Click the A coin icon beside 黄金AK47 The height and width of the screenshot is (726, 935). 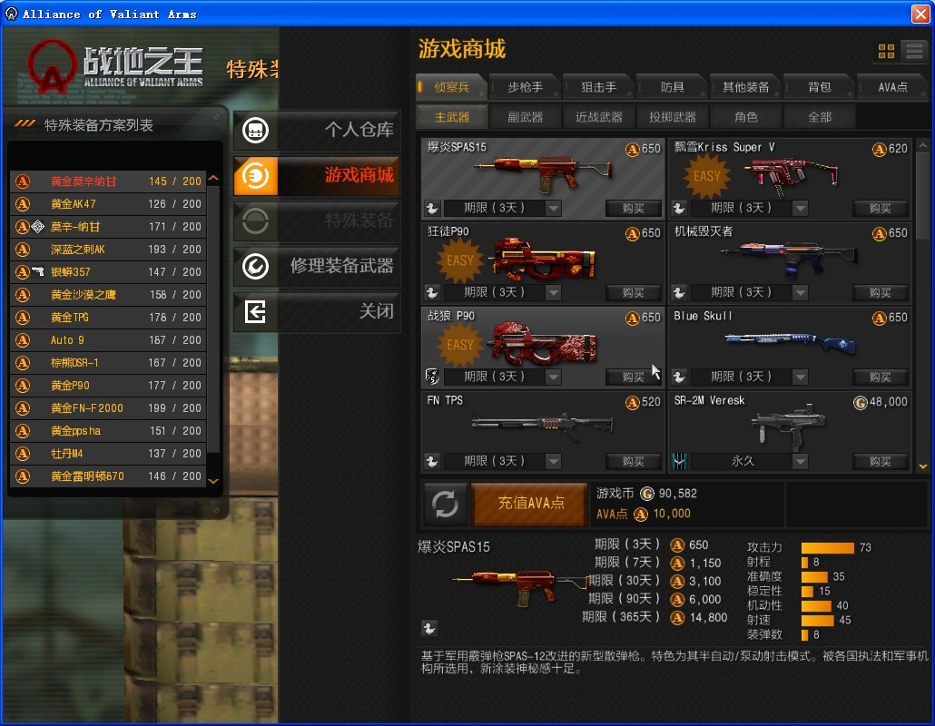point(23,204)
